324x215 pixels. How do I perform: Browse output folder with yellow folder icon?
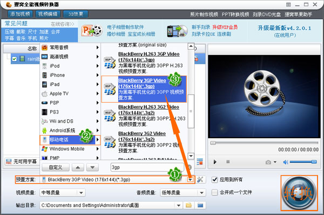(188, 205)
